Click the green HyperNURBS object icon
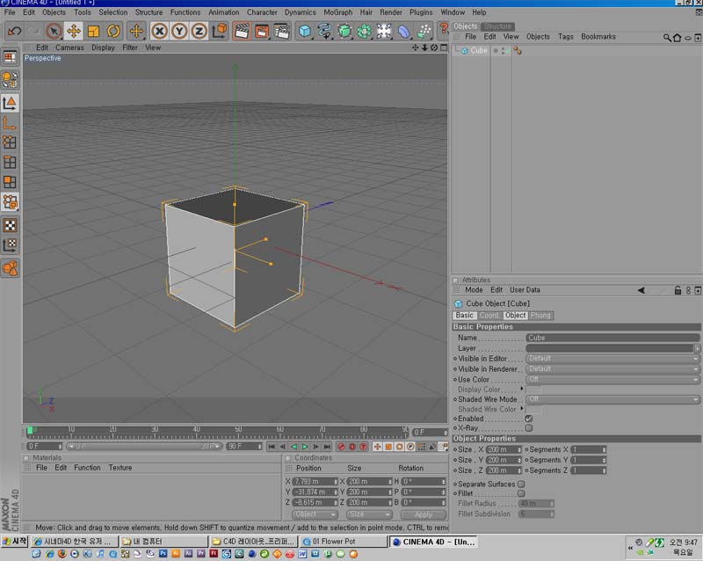Image resolution: width=703 pixels, height=561 pixels. [x=344, y=31]
